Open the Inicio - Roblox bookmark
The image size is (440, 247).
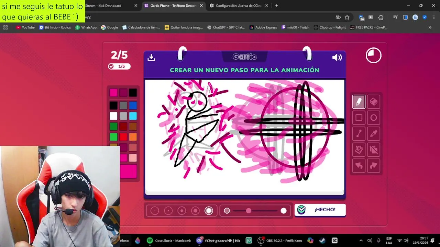tap(55, 27)
